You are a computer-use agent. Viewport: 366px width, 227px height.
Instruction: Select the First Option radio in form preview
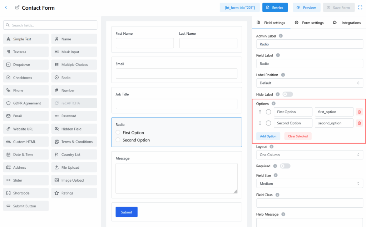(x=118, y=133)
